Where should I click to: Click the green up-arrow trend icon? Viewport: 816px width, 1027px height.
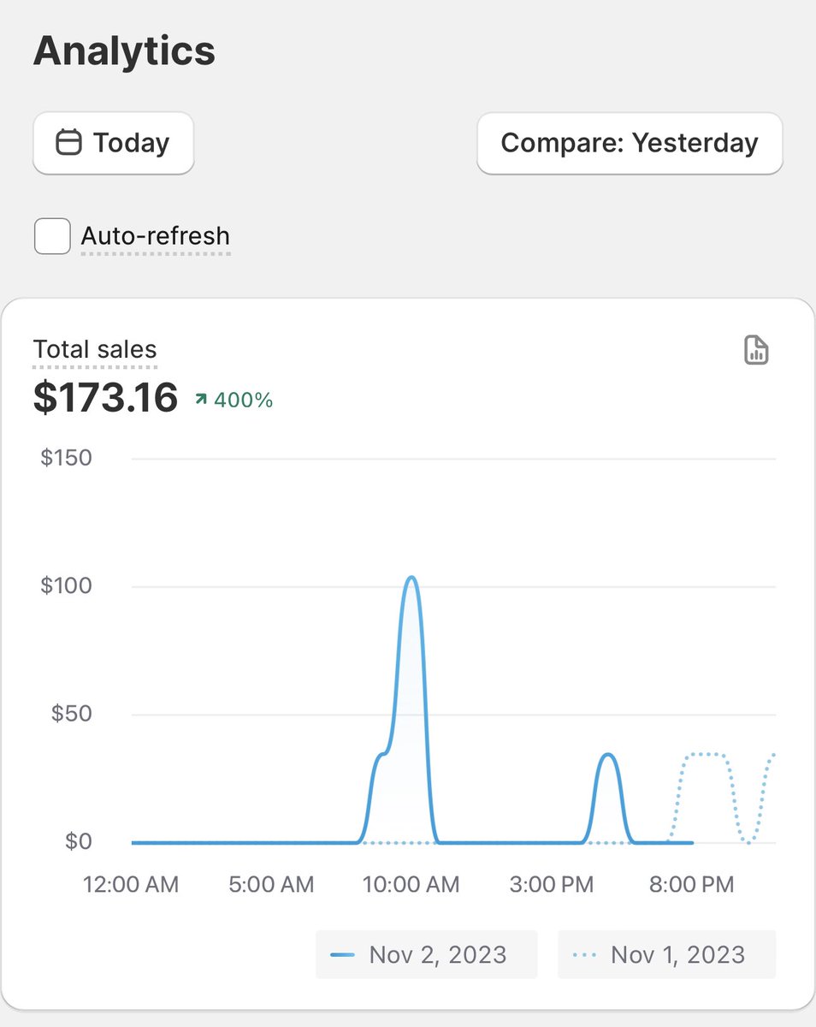pos(201,400)
